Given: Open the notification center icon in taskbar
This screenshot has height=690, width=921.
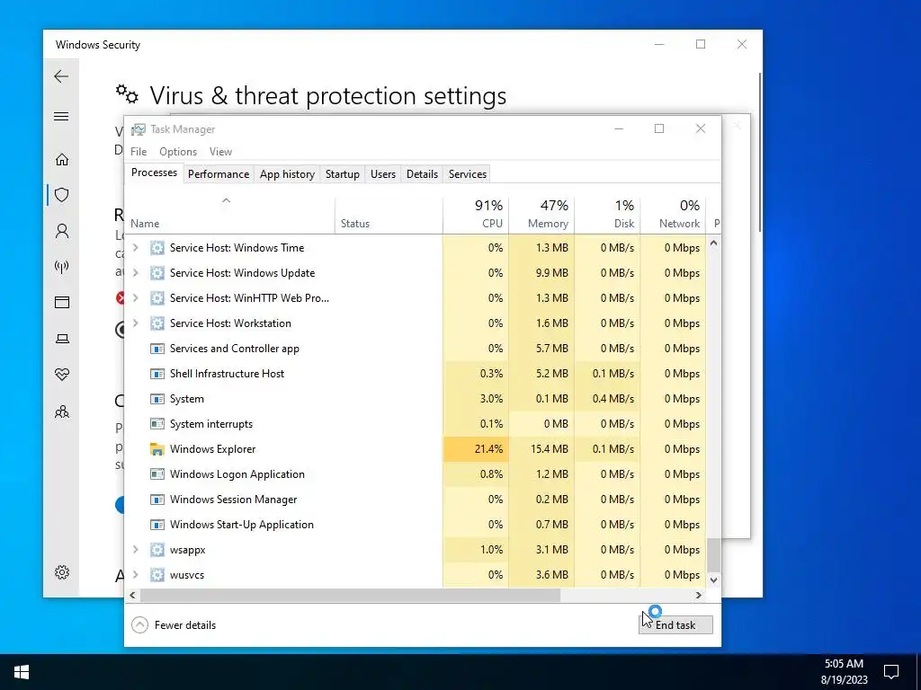Looking at the screenshot, I should coord(891,672).
